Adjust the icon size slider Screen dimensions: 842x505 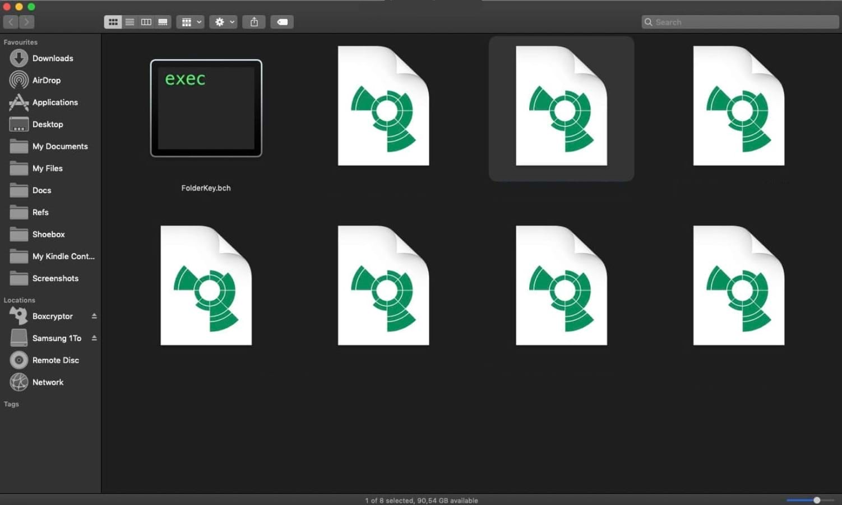point(817,500)
